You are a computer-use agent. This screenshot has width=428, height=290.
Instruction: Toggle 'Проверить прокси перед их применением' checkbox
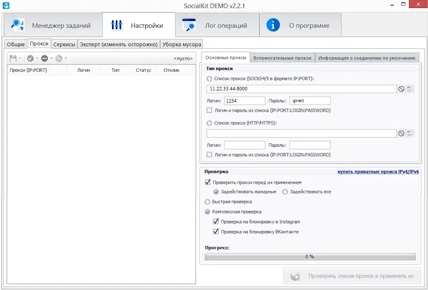[207, 182]
